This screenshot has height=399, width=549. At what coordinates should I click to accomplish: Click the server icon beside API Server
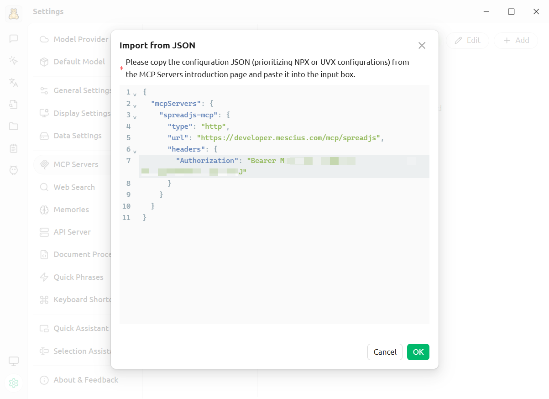[44, 232]
